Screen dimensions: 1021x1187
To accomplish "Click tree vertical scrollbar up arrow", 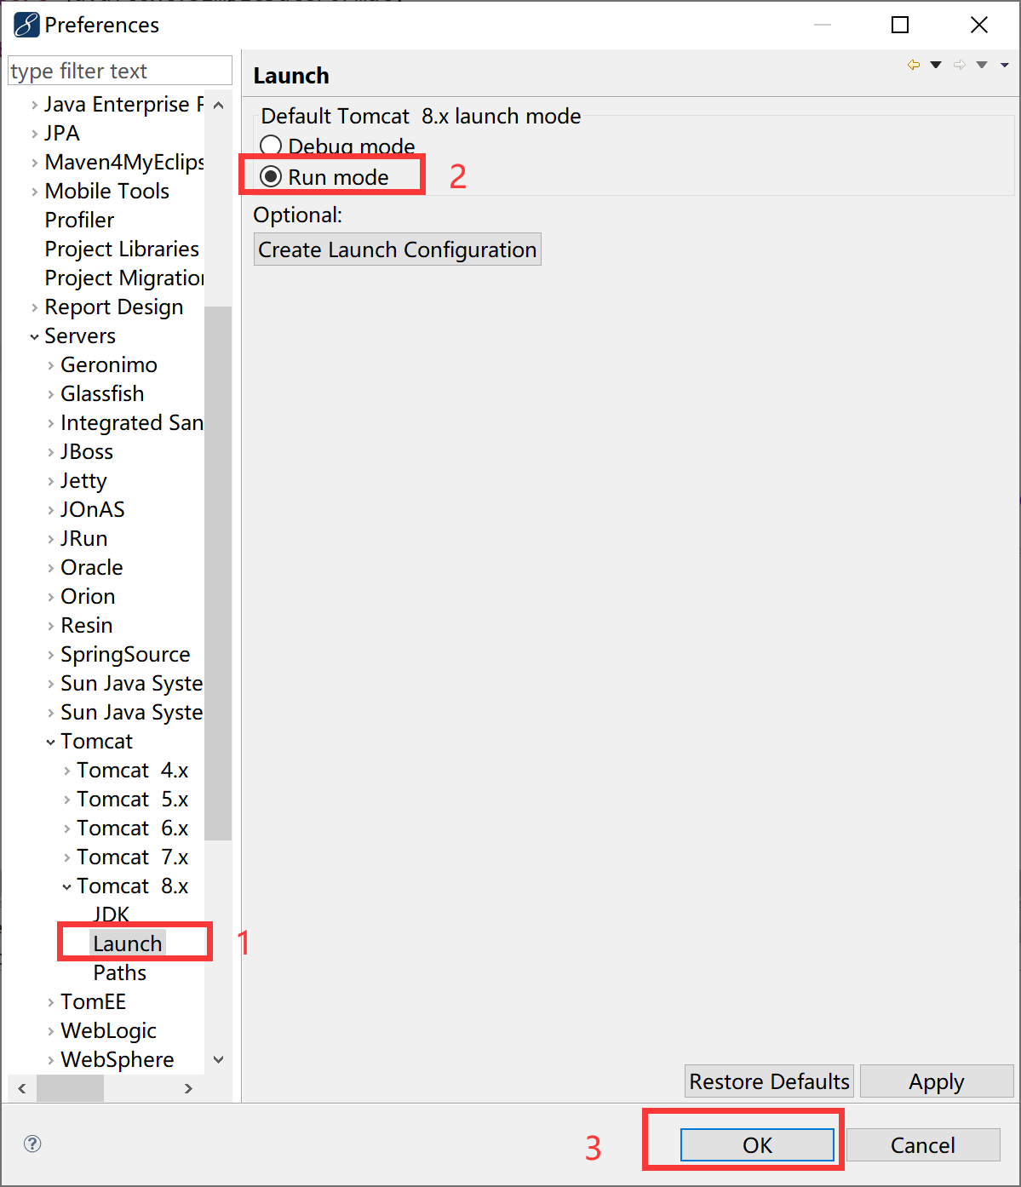I will 218,105.
